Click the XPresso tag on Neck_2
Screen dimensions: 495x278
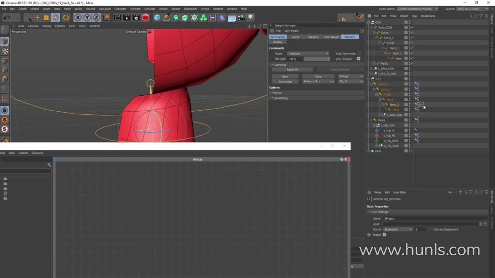[421, 105]
